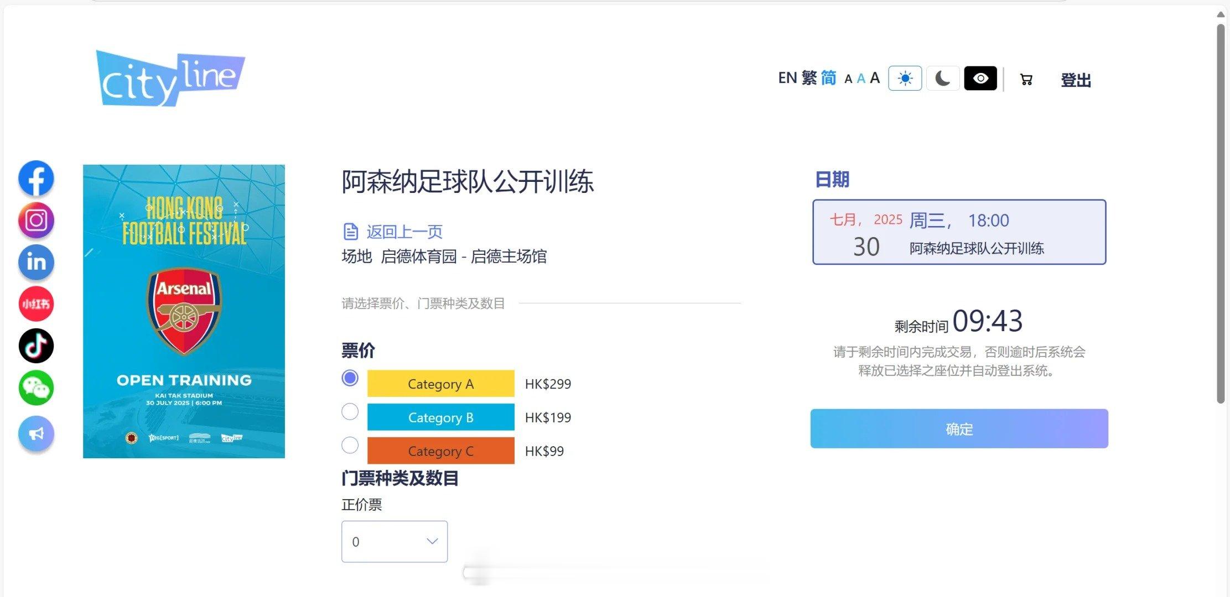
Task: Click the 门票种类及数目 heading
Action: click(x=400, y=478)
